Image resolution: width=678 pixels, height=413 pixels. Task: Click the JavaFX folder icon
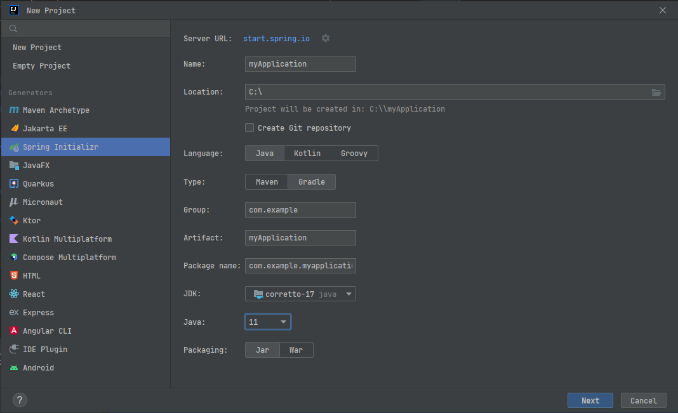click(x=14, y=166)
